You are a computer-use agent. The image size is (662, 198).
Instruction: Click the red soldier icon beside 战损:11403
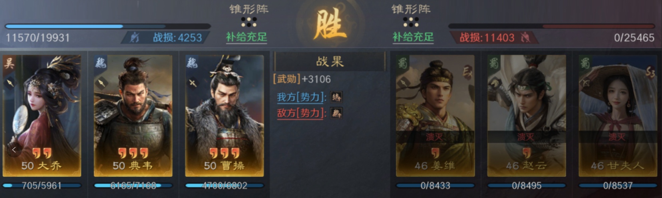point(525,37)
